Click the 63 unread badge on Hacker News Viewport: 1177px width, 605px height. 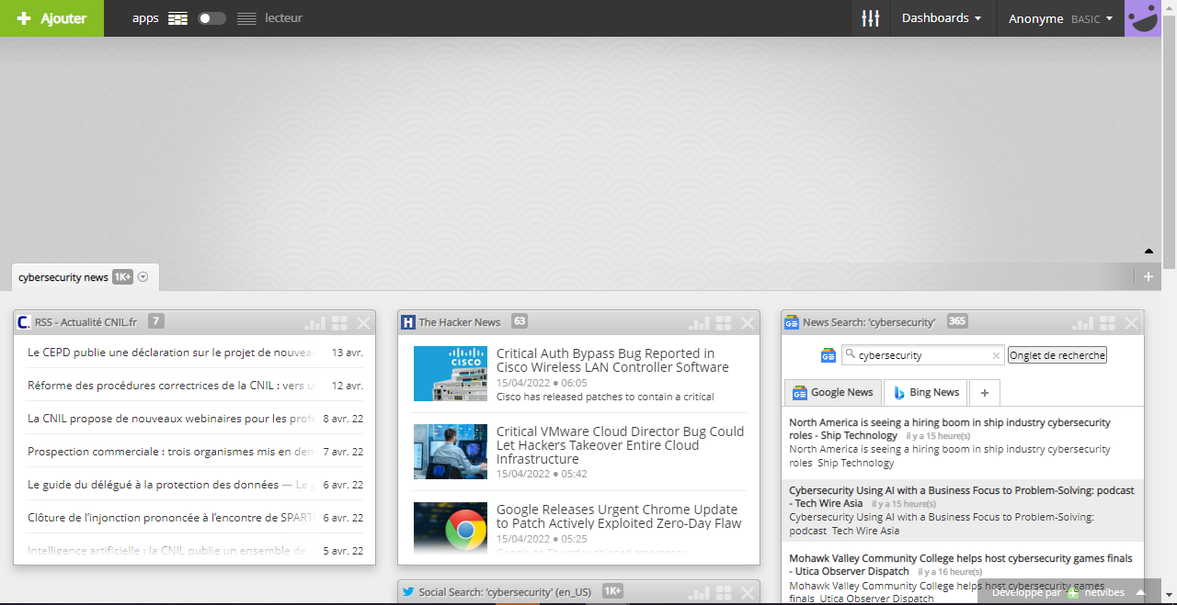520,321
